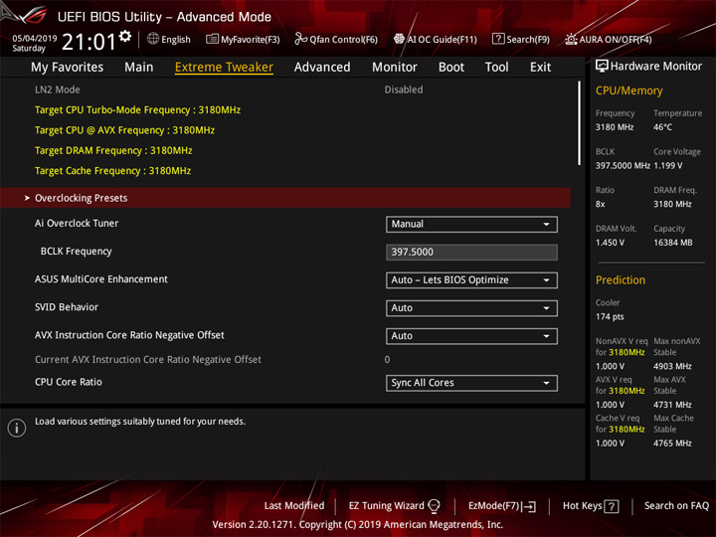Screen dimensions: 716x537
Task: Click the settings gear beside the clock
Action: (x=125, y=36)
